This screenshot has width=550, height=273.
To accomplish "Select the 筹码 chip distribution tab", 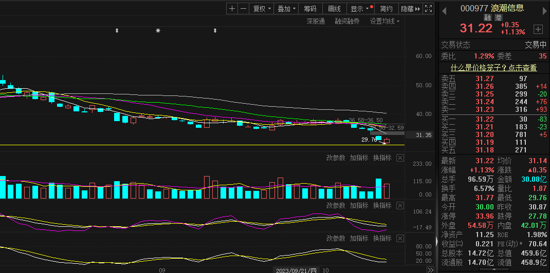I will pyautogui.click(x=310, y=9).
